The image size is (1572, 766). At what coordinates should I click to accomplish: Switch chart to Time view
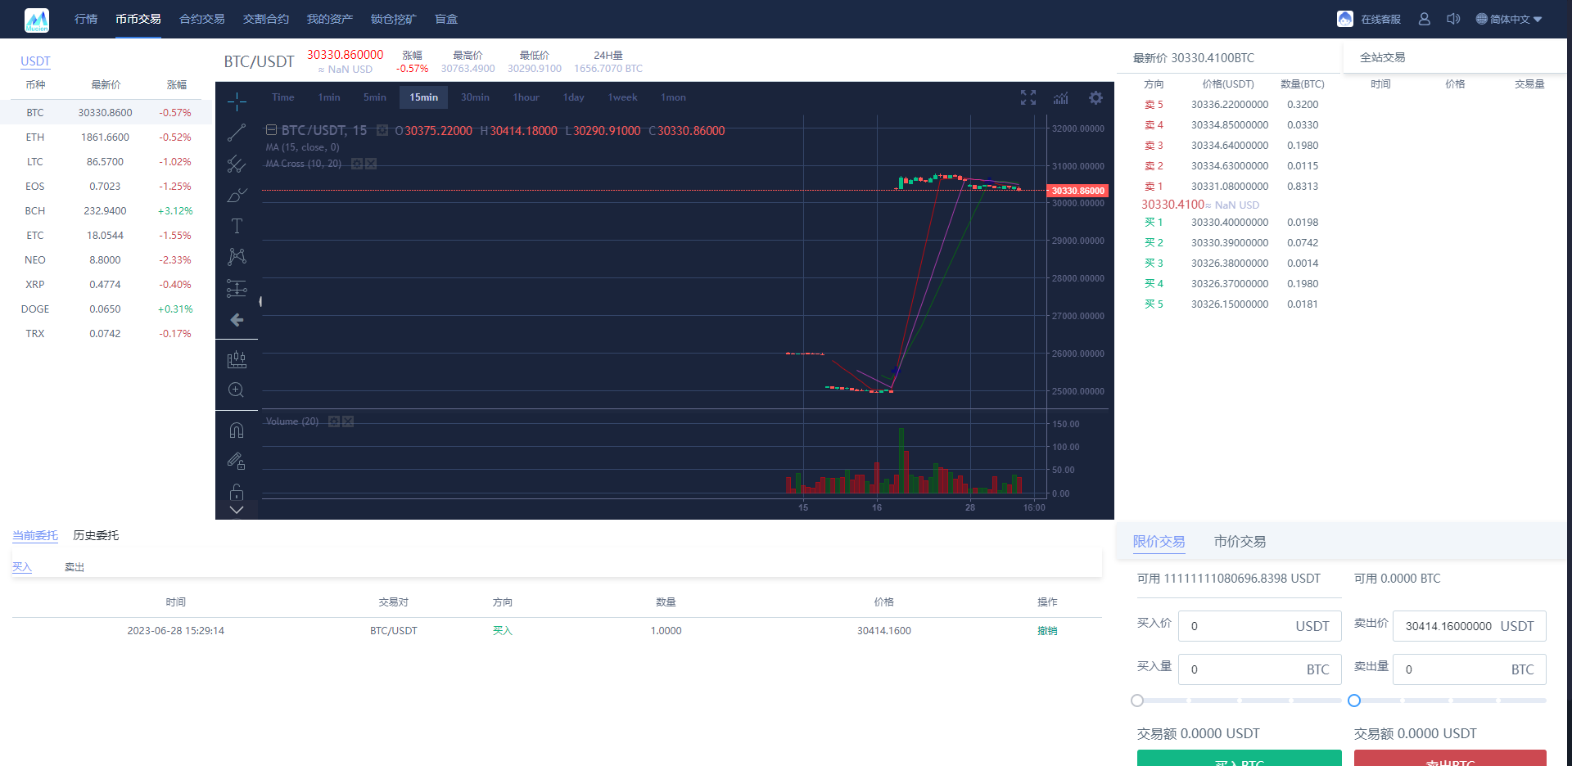click(x=283, y=97)
